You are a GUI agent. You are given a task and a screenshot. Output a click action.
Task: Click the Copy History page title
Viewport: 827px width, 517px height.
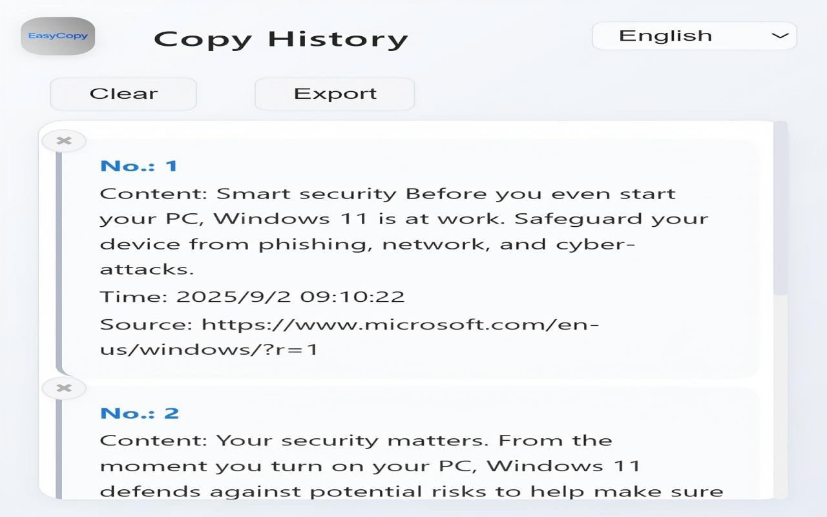point(281,39)
